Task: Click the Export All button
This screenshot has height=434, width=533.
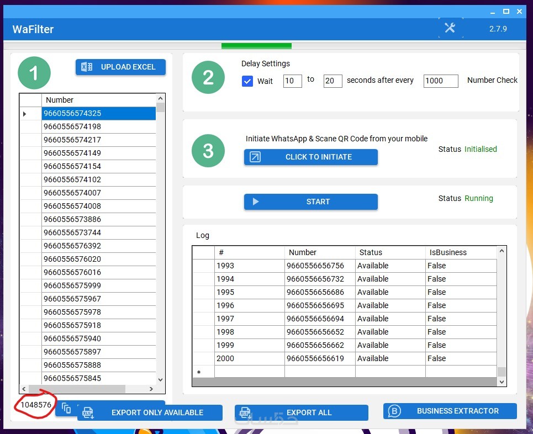Action: pyautogui.click(x=302, y=412)
